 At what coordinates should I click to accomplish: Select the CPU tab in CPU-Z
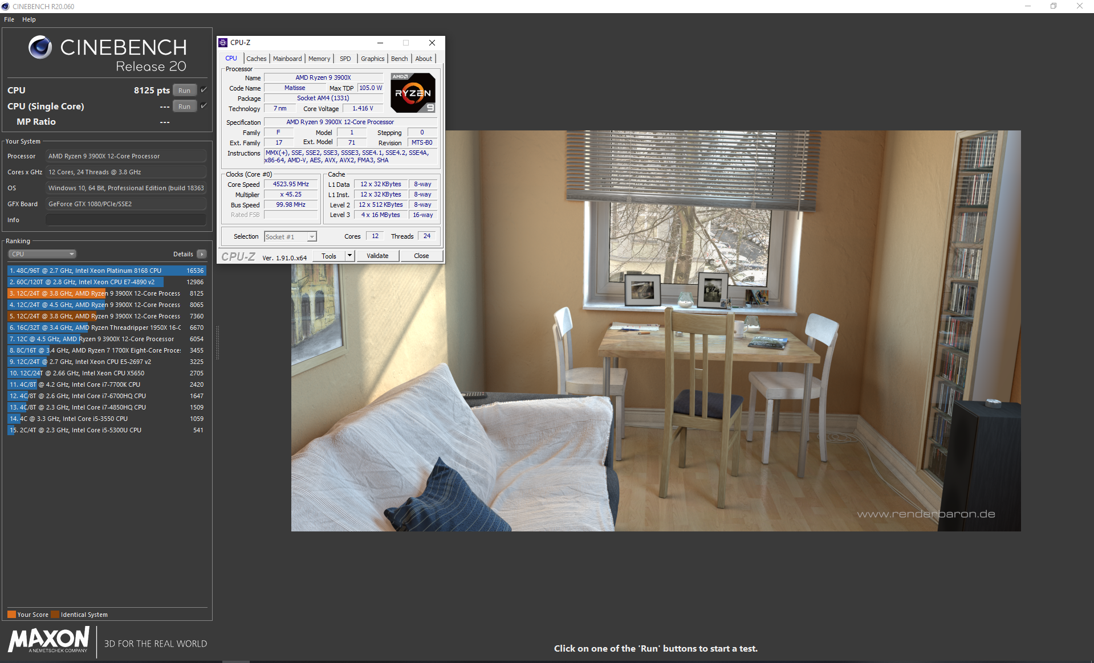coord(231,58)
